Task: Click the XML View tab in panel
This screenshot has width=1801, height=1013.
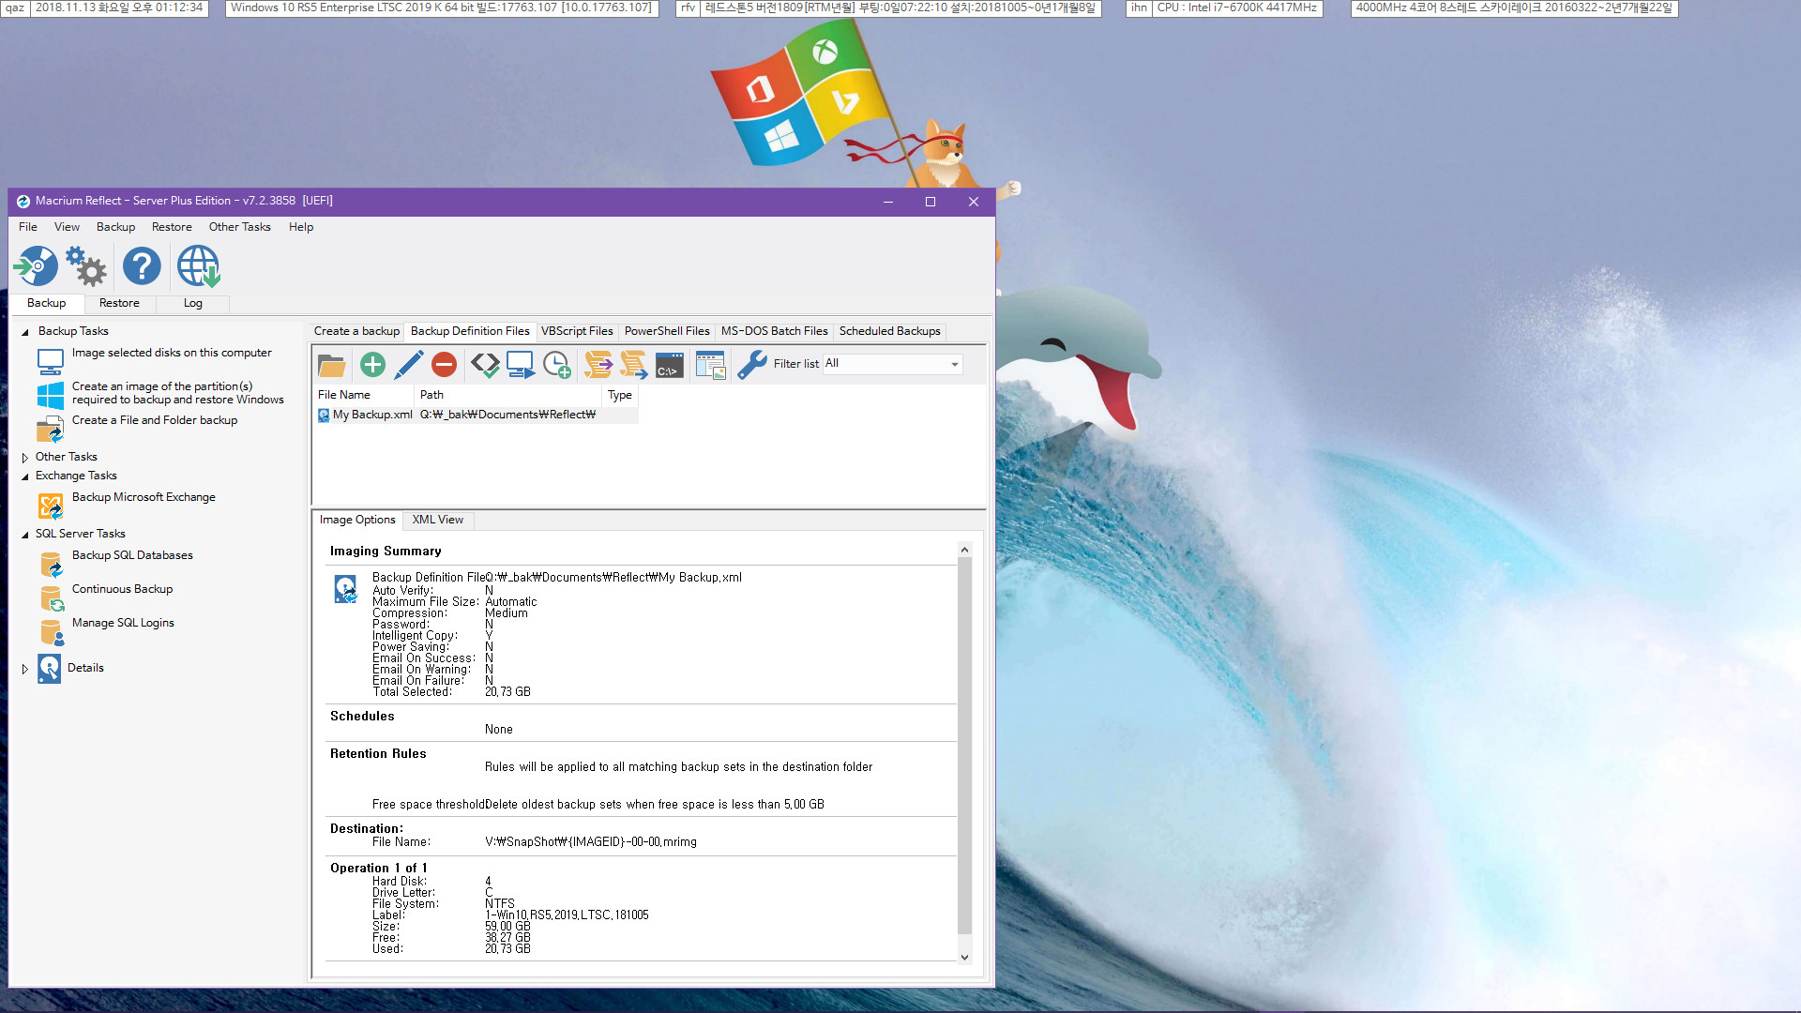Action: [436, 520]
